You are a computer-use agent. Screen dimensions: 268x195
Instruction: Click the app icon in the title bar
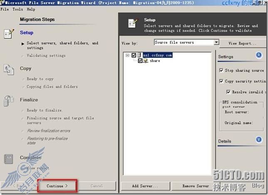point(2,2)
